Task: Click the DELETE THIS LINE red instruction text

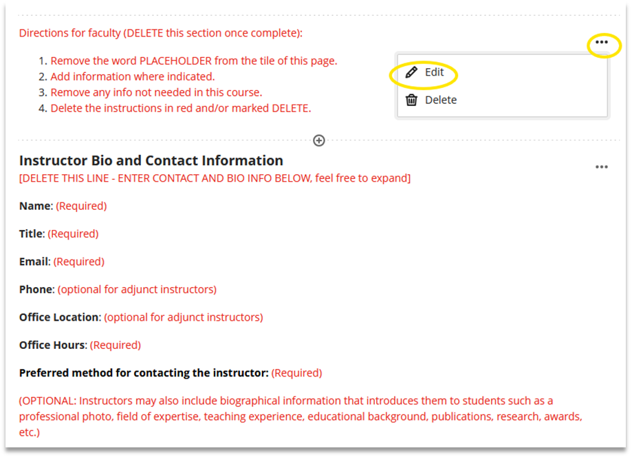Action: [x=215, y=178]
